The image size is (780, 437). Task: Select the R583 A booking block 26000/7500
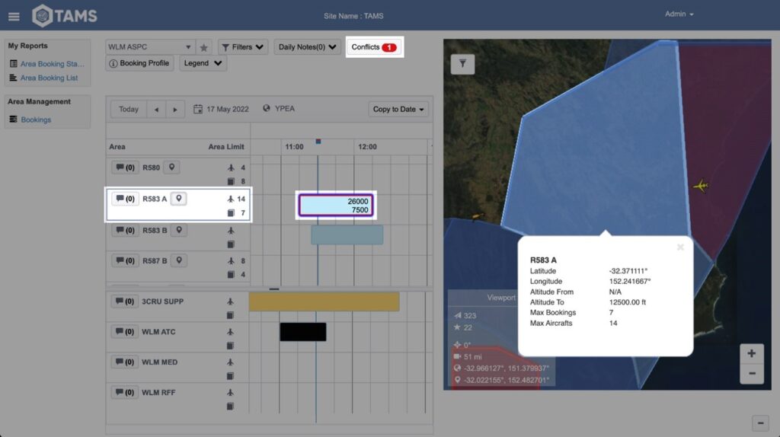[x=336, y=206]
